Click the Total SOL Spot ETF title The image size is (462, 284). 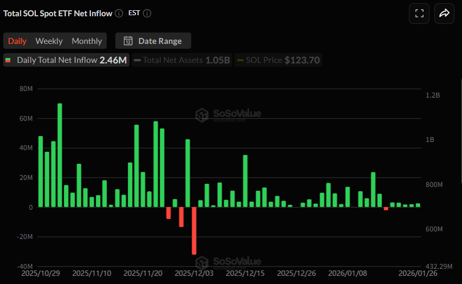(57, 14)
